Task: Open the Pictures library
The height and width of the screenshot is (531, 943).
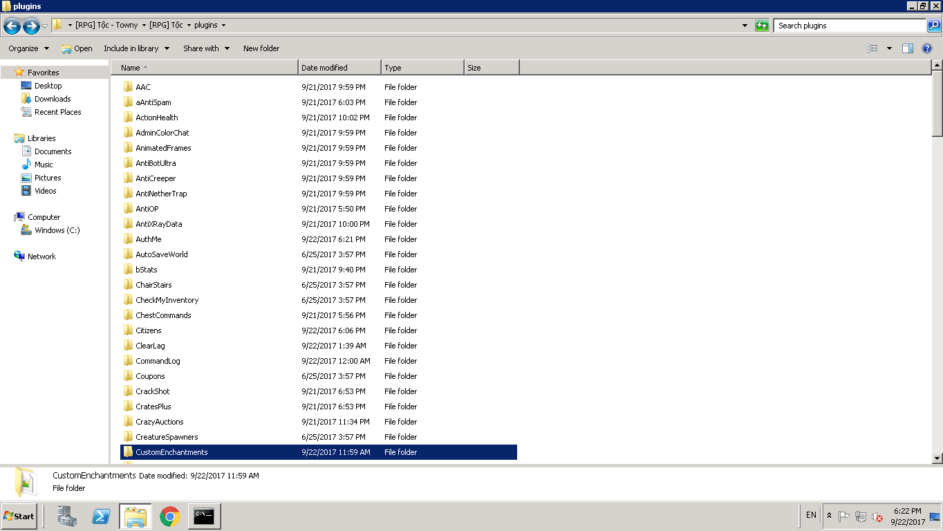Action: (x=48, y=178)
